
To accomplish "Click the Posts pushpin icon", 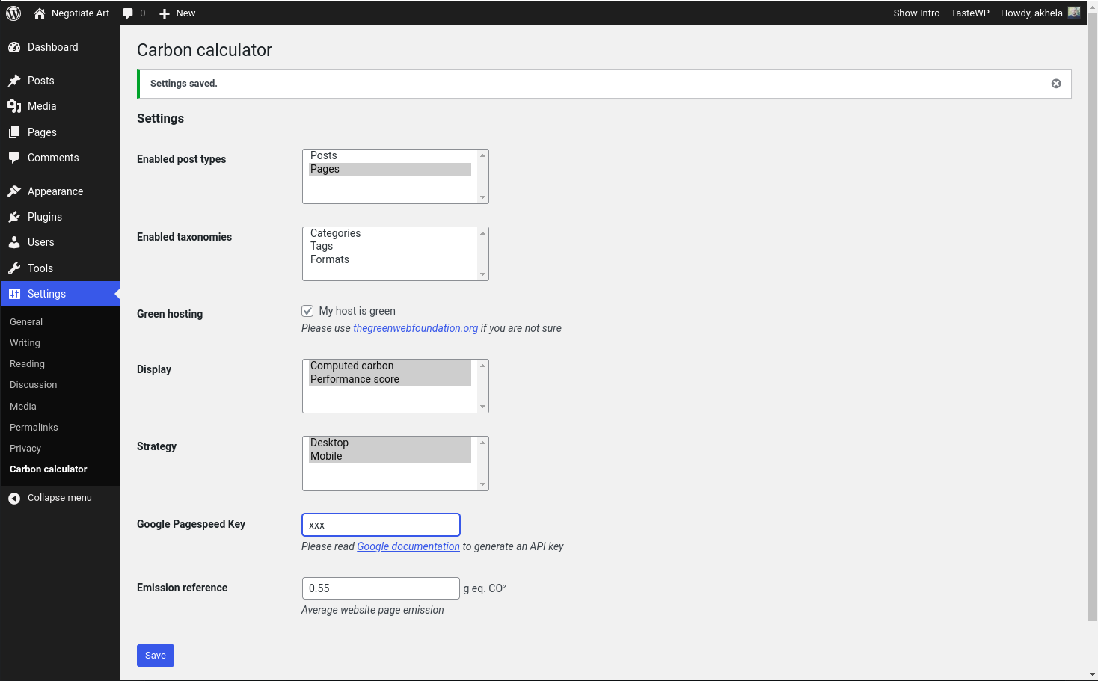I will pyautogui.click(x=14, y=81).
